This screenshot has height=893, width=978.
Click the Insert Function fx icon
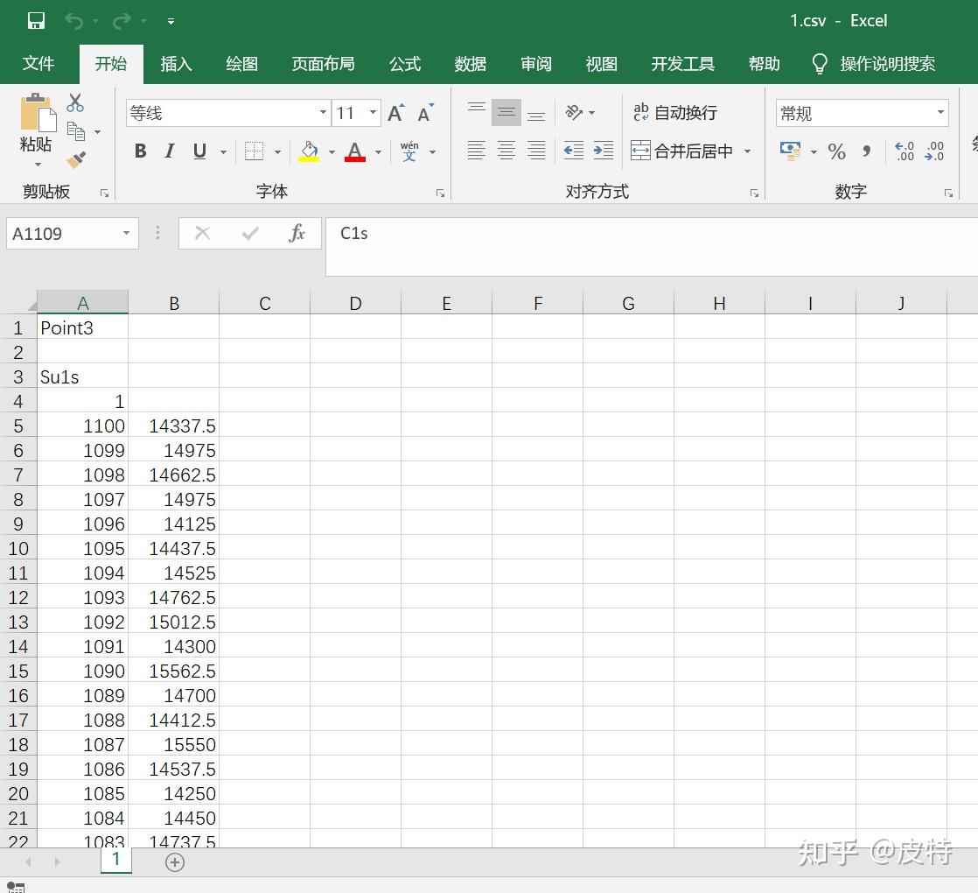297,234
